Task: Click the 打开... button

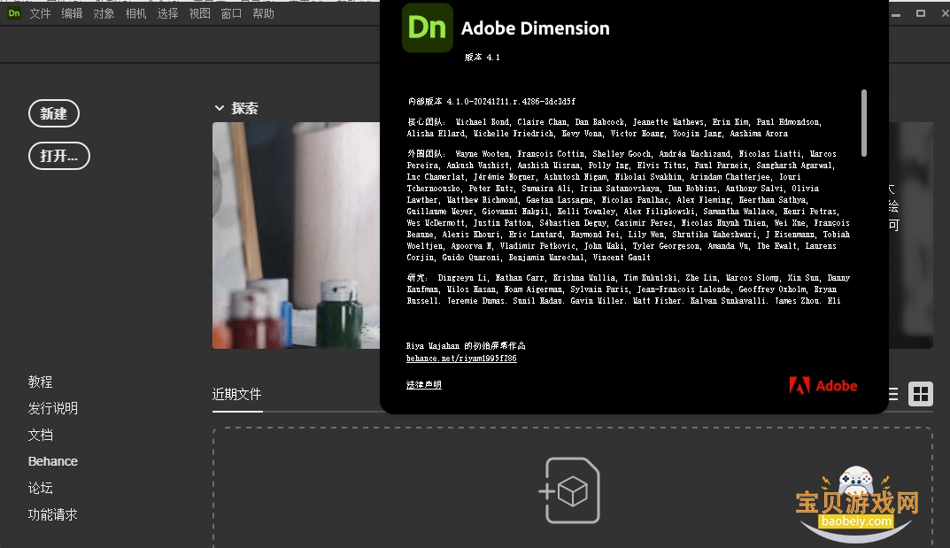Action: 59,156
